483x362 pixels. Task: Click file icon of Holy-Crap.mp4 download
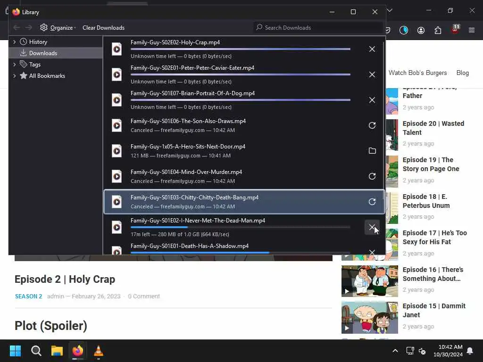[x=117, y=49]
